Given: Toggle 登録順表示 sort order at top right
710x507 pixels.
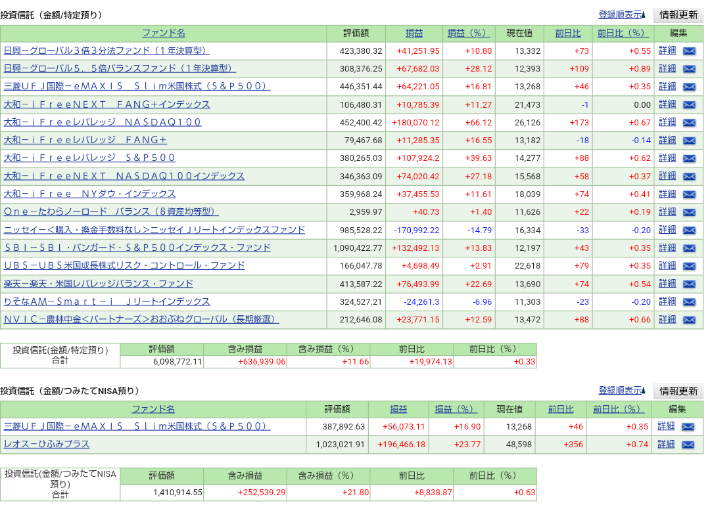Looking at the screenshot, I should 619,14.
